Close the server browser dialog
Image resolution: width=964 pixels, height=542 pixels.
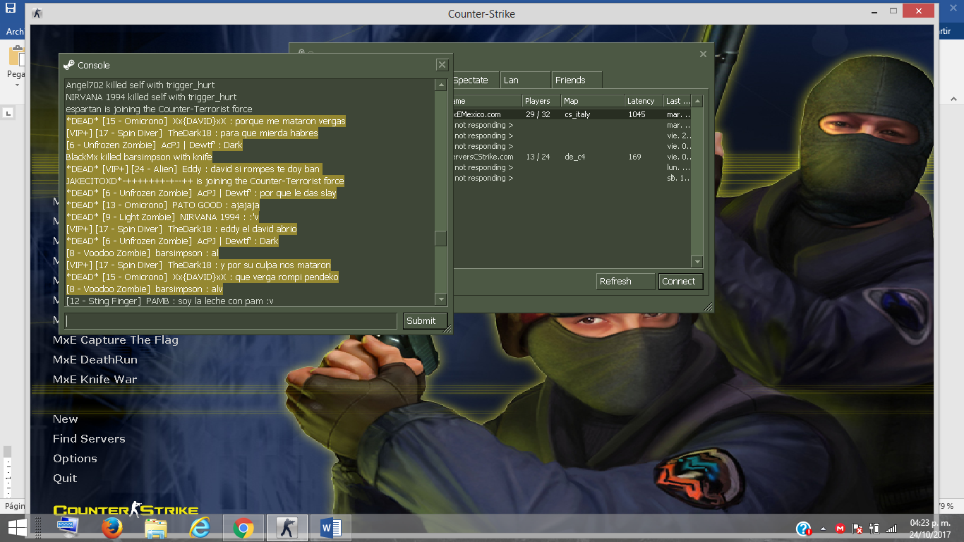pyautogui.click(x=703, y=54)
